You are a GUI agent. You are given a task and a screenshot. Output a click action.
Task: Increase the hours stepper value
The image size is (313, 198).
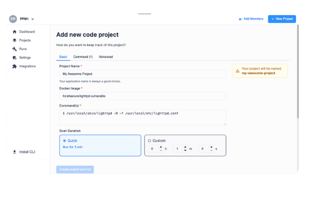pyautogui.click(x=161, y=147)
